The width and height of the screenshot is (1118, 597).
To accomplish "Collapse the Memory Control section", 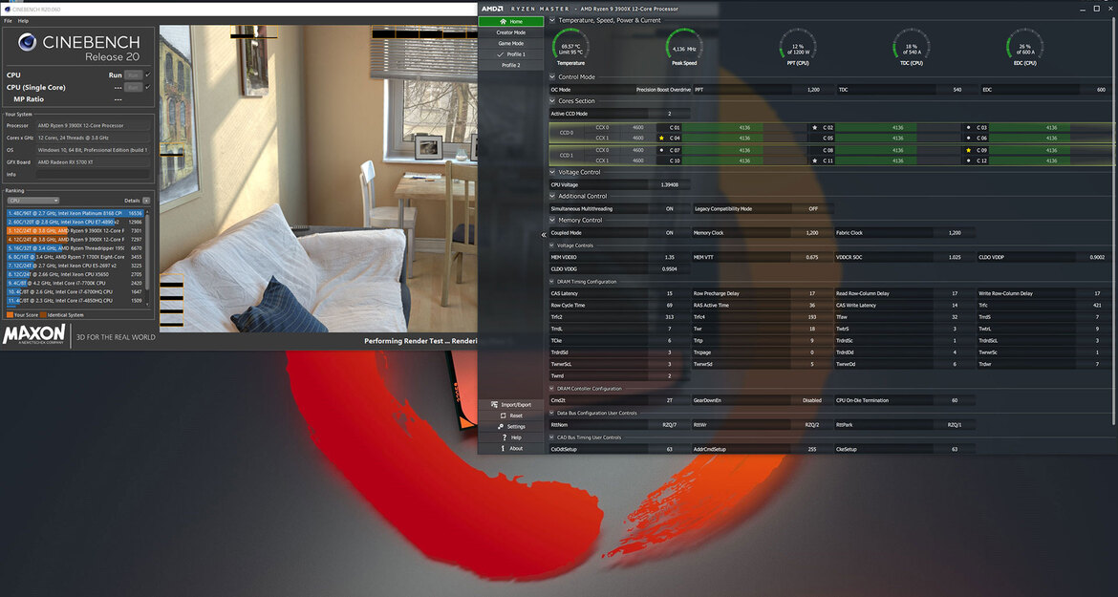I will 552,220.
